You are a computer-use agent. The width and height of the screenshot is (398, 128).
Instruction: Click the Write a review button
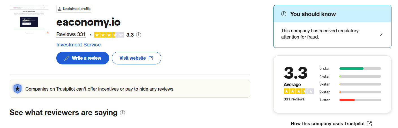pos(83,58)
